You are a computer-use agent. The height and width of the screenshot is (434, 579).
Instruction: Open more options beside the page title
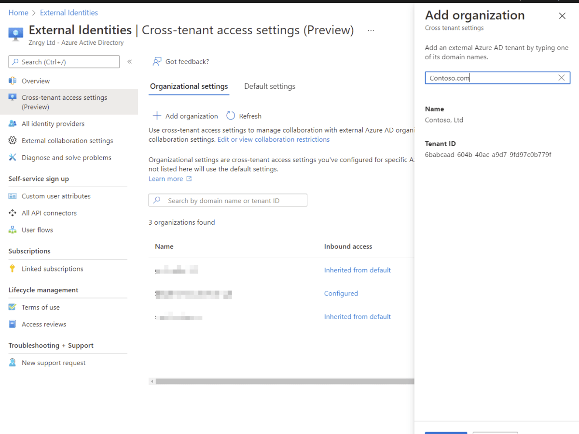tap(371, 30)
